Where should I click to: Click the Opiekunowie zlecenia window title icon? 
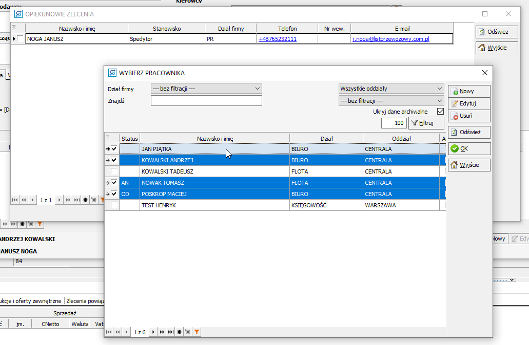pos(18,14)
